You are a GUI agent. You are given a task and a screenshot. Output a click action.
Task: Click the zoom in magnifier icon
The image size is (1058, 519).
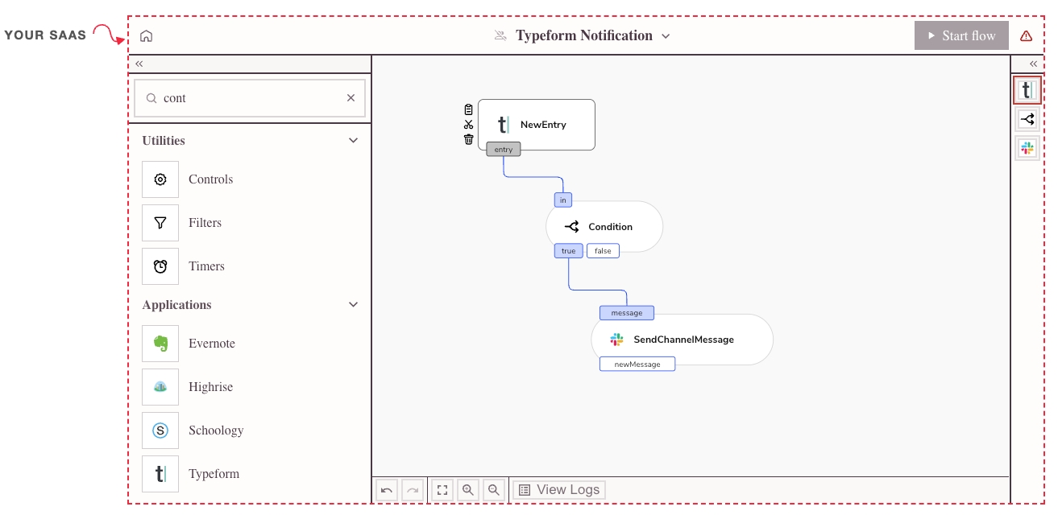click(x=467, y=490)
